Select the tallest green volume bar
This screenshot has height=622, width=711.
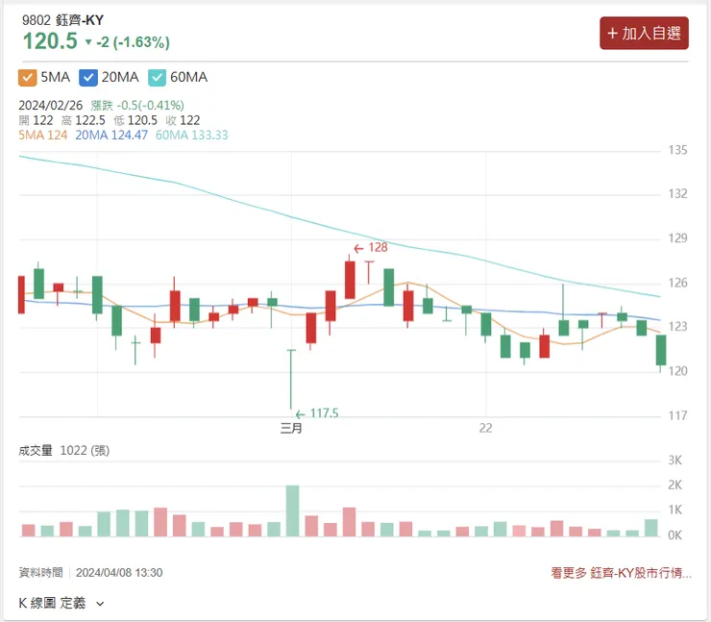[292, 510]
